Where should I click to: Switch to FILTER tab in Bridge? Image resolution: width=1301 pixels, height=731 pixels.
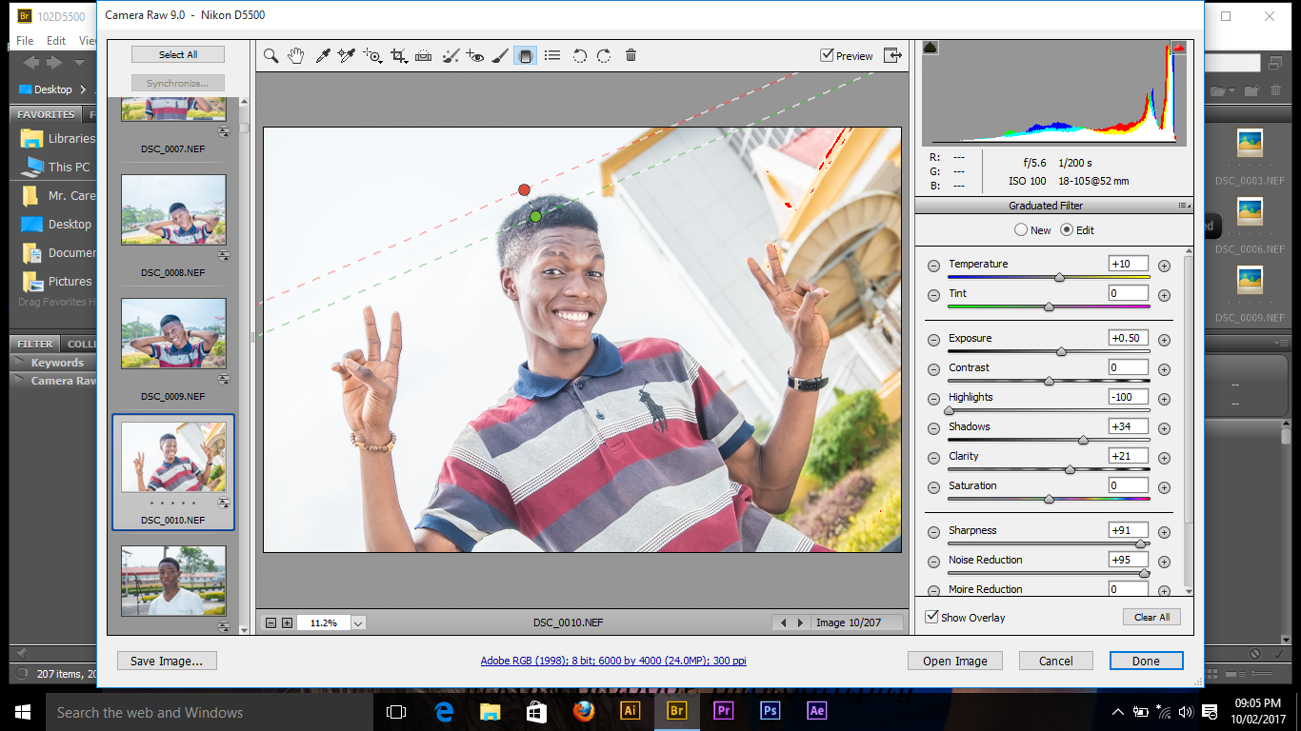(35, 344)
